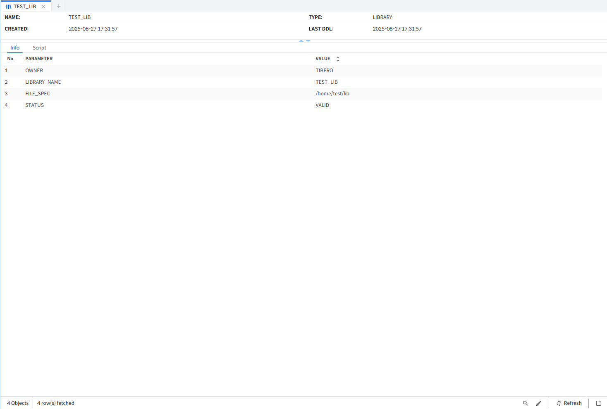Click the TIBERO owner value cell
Image resolution: width=607 pixels, height=409 pixels.
click(x=324, y=71)
